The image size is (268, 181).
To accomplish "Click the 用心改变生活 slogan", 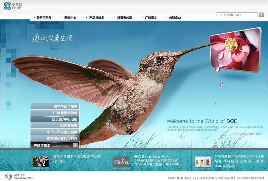I will click(x=52, y=38).
